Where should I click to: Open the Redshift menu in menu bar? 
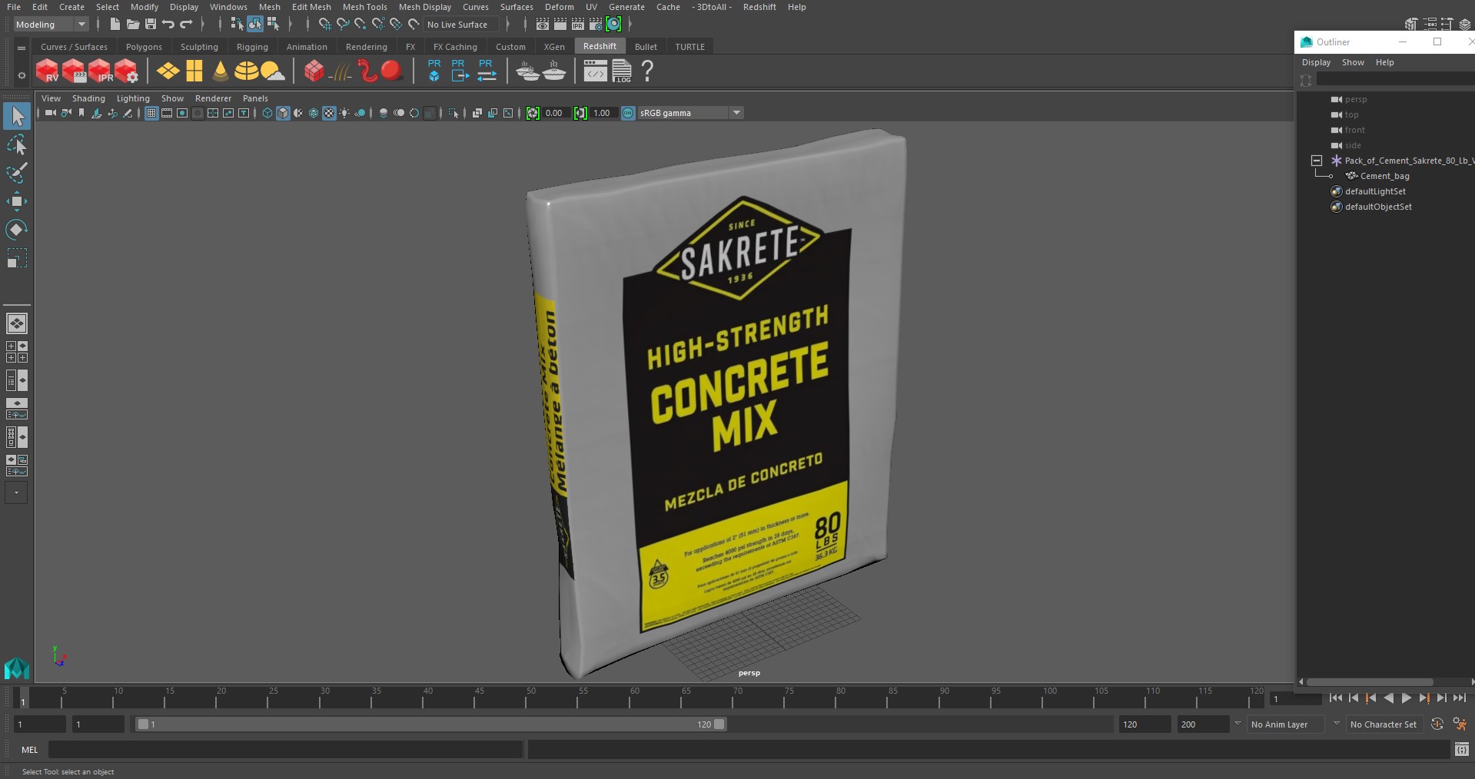click(759, 7)
